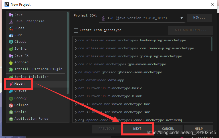This screenshot has width=219, height=138.
Task: Click the PREVIOUS button
Action: 107,129
